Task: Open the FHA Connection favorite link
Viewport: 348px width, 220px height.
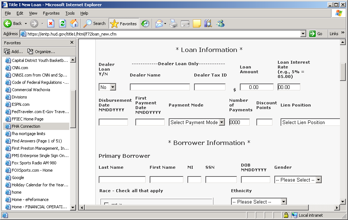Action: tap(26, 126)
